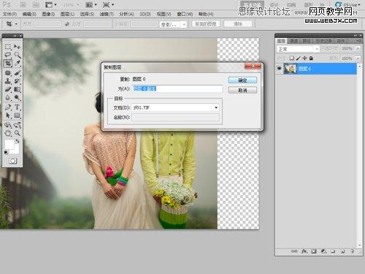The image size is (365, 274).
Task: Click the foreground color swatch
Action: tap(9, 145)
